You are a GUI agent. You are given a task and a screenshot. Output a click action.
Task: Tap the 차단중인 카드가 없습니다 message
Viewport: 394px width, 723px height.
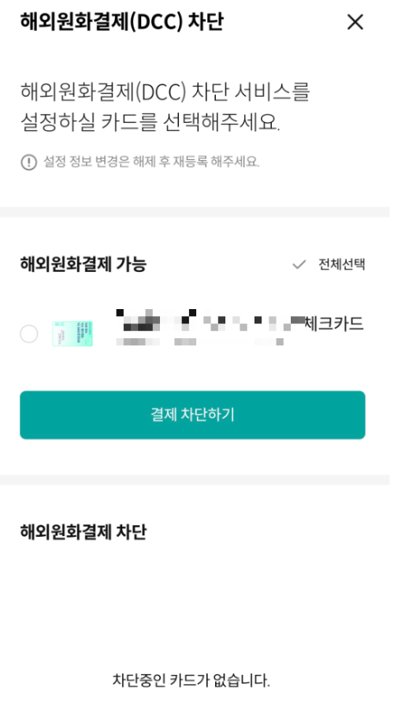[x=191, y=680]
